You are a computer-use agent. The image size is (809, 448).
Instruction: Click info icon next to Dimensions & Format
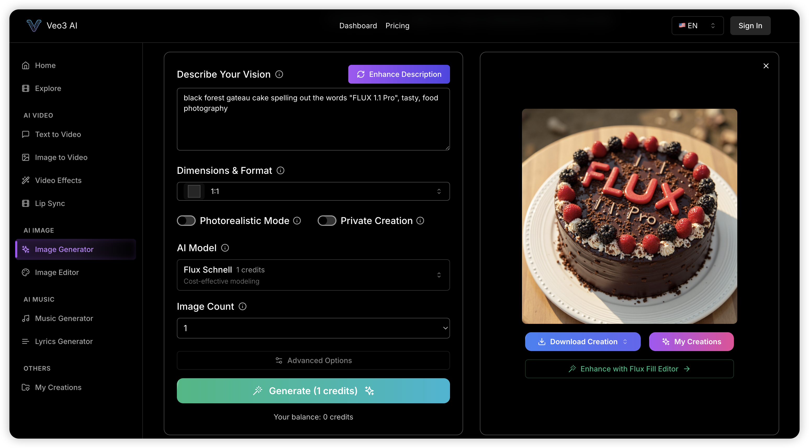280,170
